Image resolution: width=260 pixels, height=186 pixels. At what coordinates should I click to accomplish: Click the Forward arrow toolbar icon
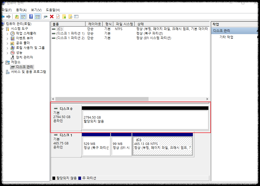pyautogui.click(x=9, y=17)
